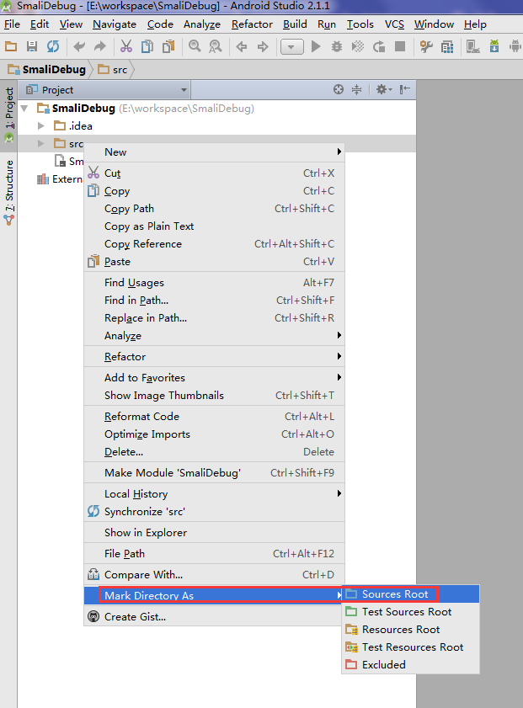Click the Undo arrow in toolbar
The width and height of the screenshot is (523, 708).
coord(79,46)
